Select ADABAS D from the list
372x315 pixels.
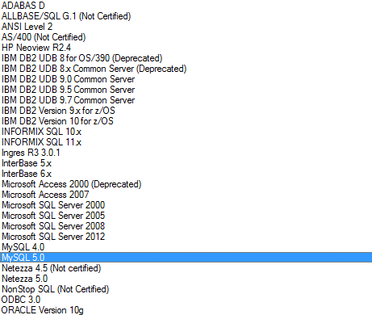23,6
